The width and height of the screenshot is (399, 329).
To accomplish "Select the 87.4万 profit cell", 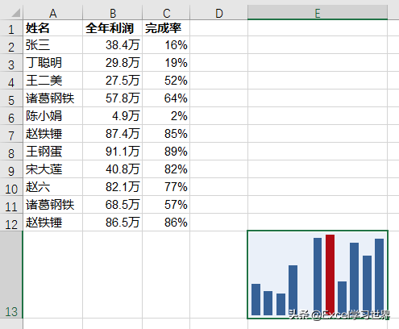I will [x=113, y=134].
